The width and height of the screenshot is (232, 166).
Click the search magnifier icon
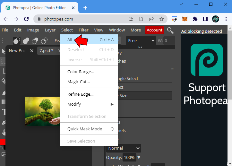point(170,31)
